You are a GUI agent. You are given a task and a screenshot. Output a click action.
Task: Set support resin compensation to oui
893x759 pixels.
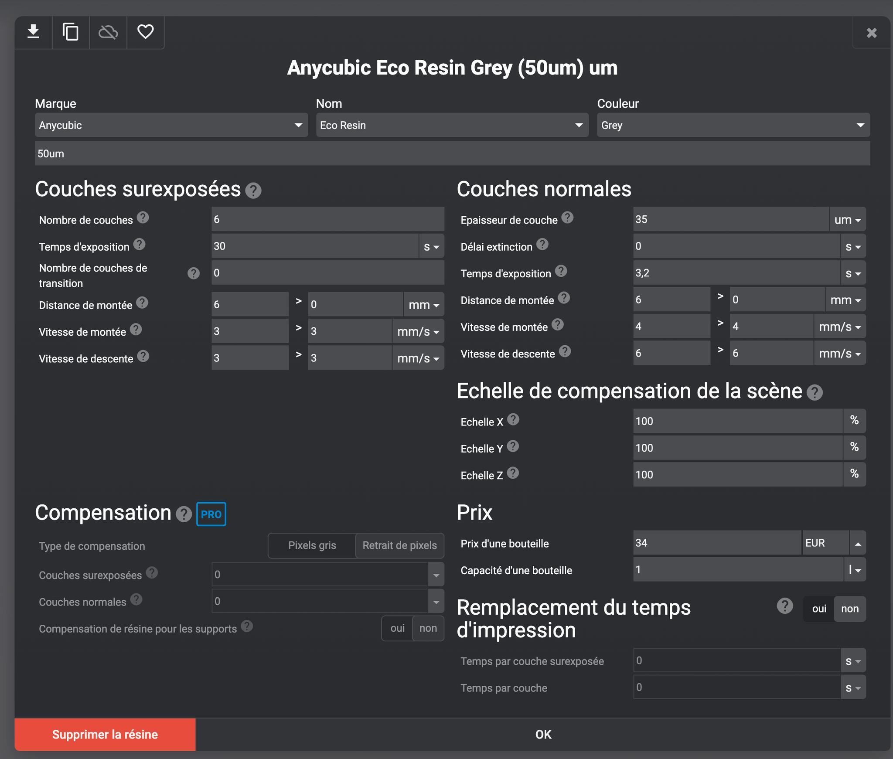click(397, 628)
